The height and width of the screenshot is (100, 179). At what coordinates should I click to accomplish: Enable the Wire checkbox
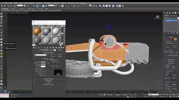click(x=50, y=54)
